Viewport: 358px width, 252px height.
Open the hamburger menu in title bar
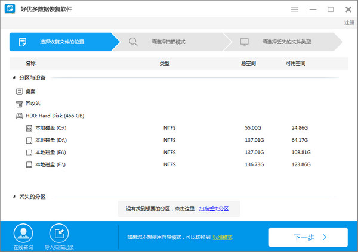(295, 10)
